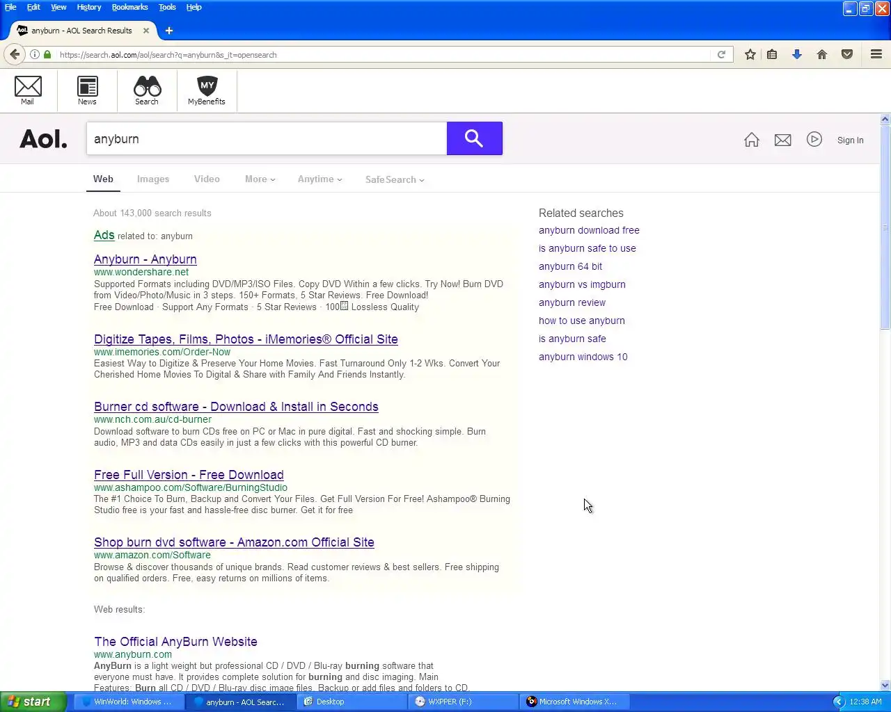Open the Pocket icon in toolbar
Screen dimensions: 891x712
tap(847, 54)
